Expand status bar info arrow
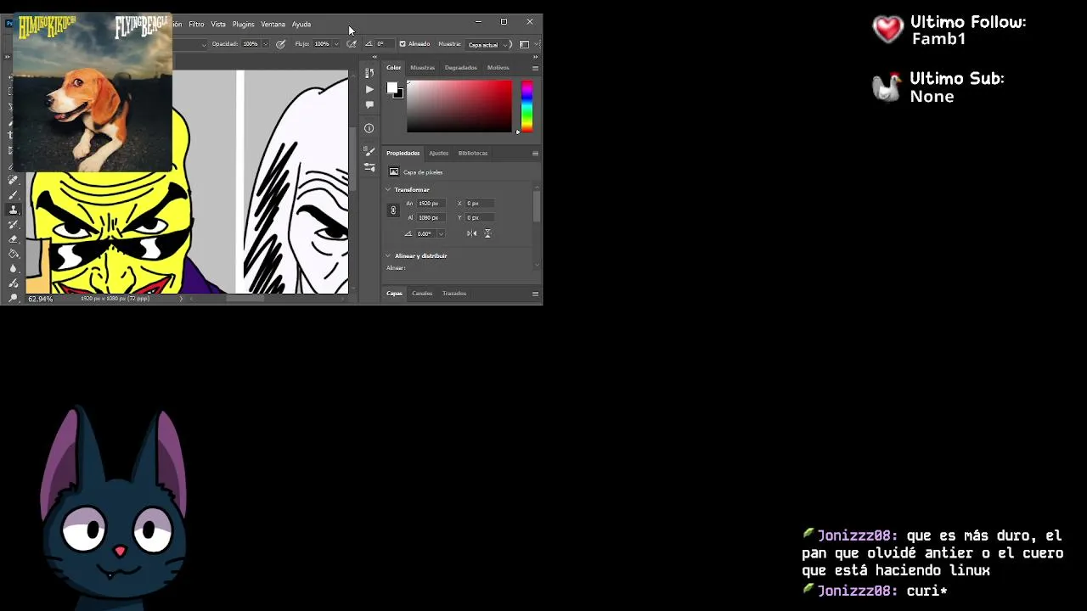The height and width of the screenshot is (611, 1087). pos(181,299)
